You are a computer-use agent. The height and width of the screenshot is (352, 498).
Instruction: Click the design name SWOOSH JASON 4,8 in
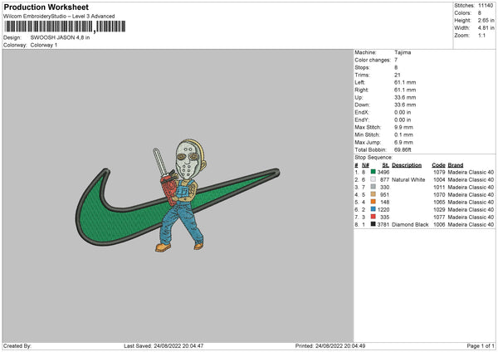pyautogui.click(x=57, y=38)
